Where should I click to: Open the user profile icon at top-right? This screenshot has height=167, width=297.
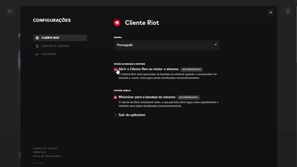click(x=288, y=11)
